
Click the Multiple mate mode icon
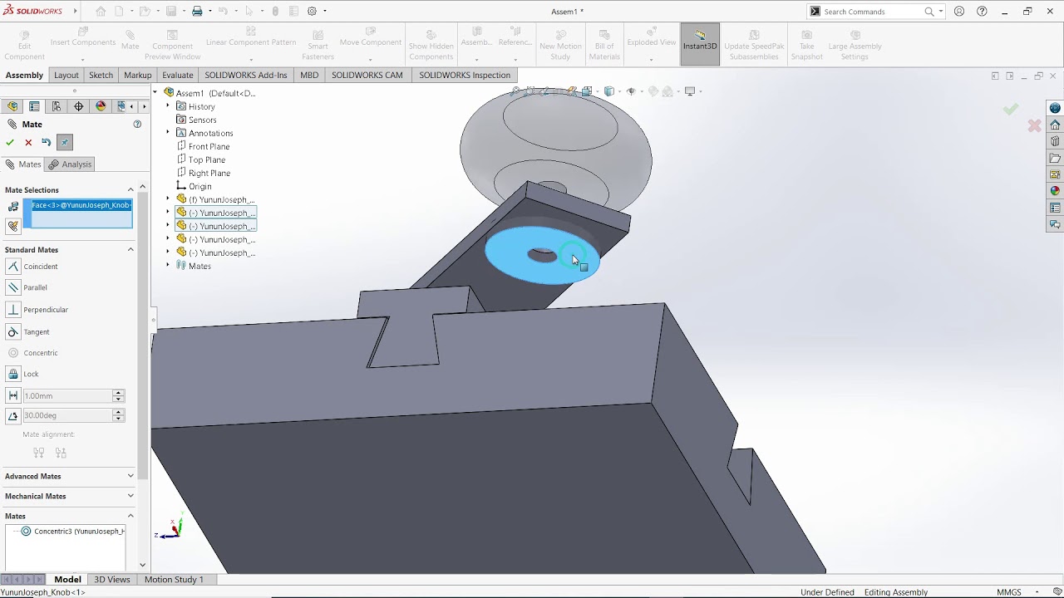click(12, 226)
